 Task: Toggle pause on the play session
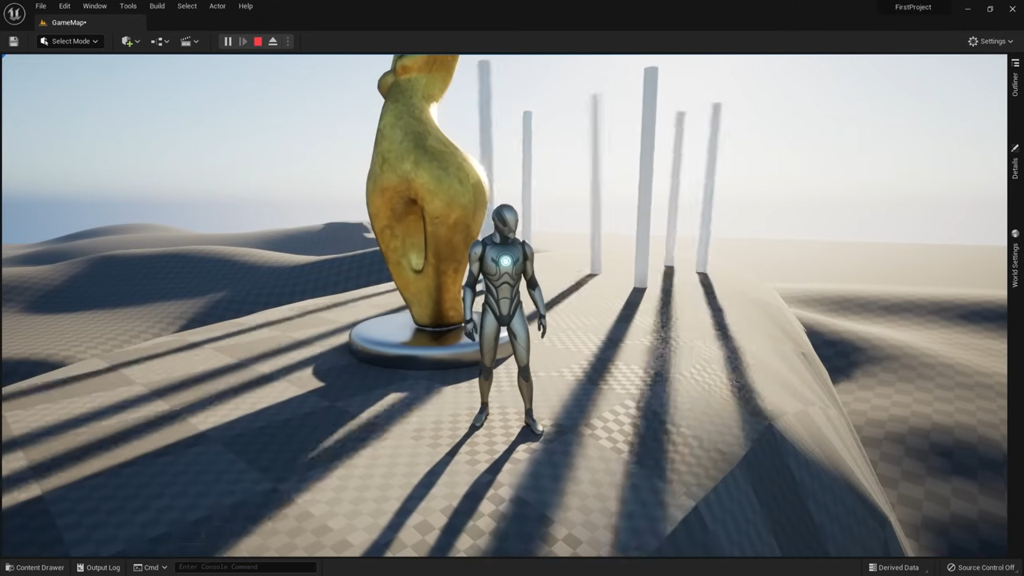[x=228, y=41]
